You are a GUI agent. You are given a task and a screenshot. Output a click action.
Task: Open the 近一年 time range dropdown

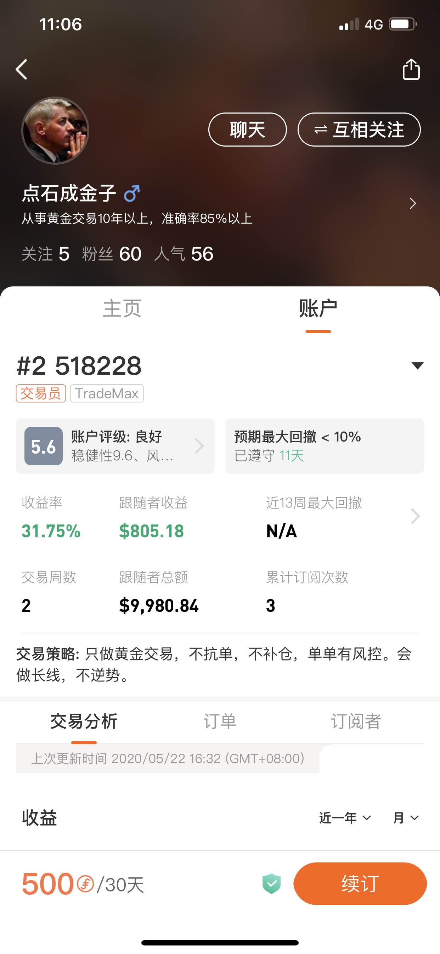click(x=345, y=817)
